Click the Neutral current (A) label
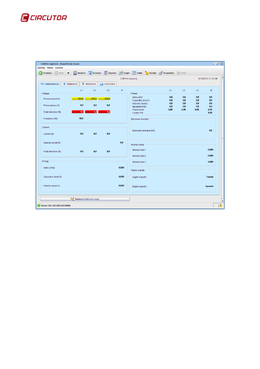The image size is (260, 369). 52,143
